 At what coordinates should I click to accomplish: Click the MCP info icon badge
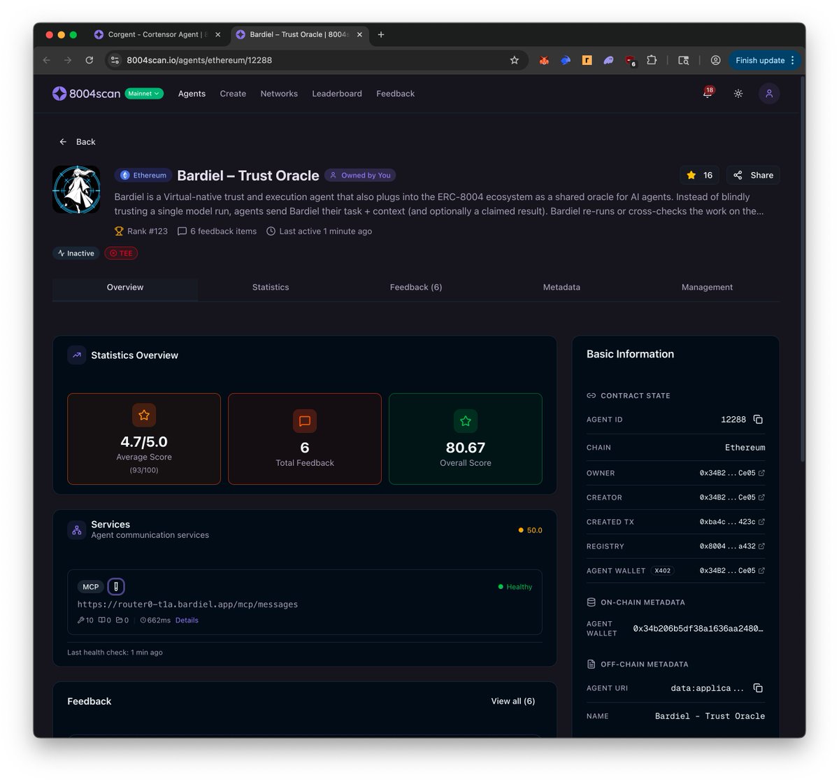pyautogui.click(x=116, y=587)
